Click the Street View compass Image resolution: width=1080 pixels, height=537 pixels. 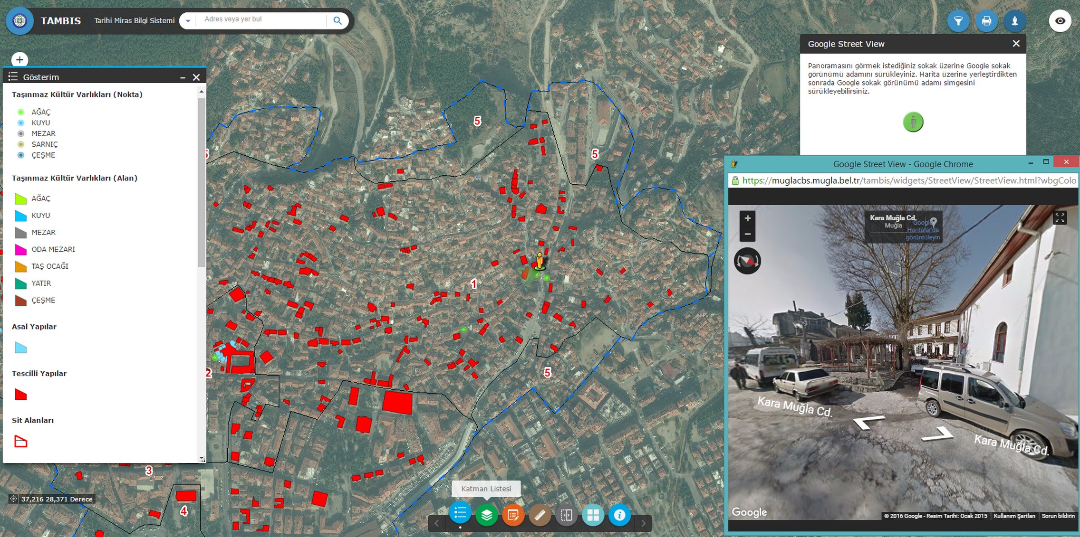point(747,261)
